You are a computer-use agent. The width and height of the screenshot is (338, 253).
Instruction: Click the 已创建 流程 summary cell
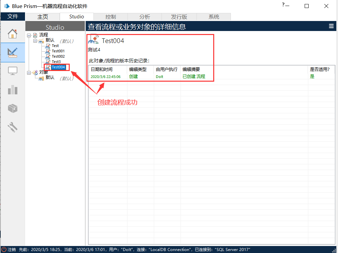tap(194, 76)
